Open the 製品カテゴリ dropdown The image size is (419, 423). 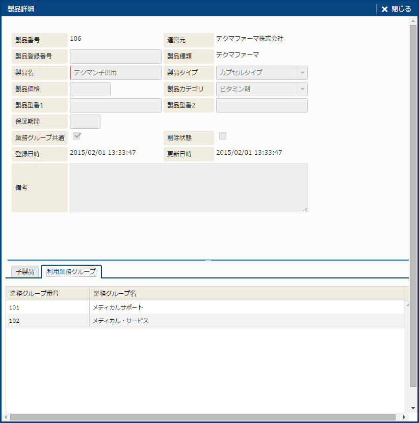coord(302,89)
